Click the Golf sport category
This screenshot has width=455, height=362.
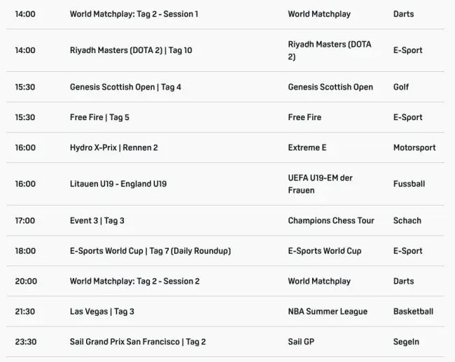(x=401, y=87)
